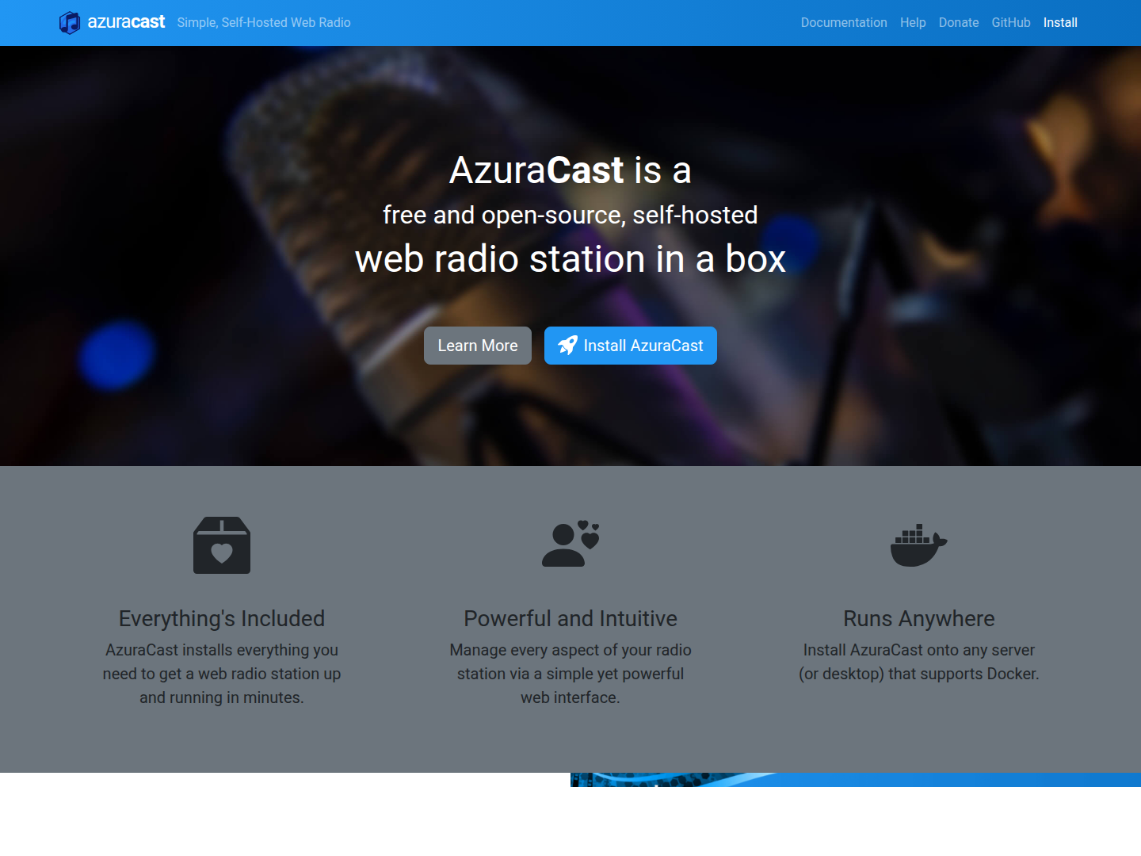Click the rocket icon on Install button
1141x856 pixels.
(567, 346)
